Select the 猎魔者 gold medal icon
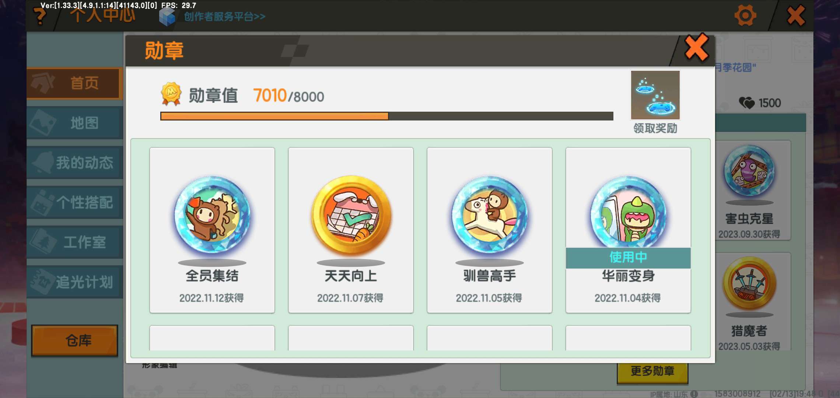 (749, 283)
